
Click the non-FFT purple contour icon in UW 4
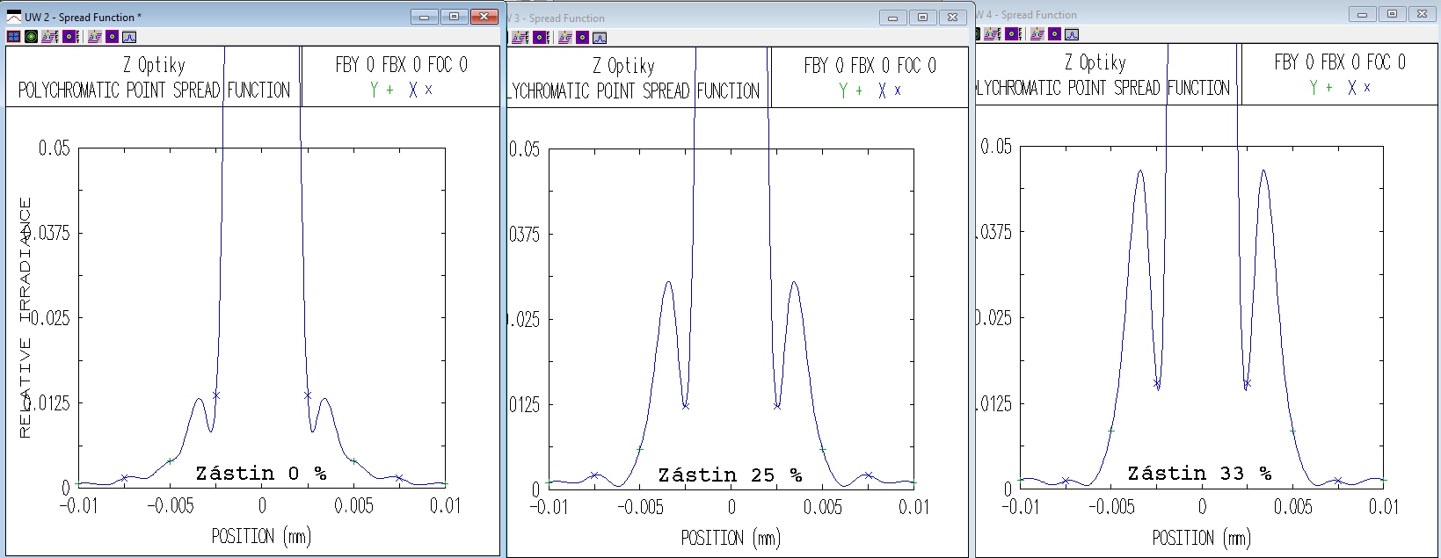1054,34
